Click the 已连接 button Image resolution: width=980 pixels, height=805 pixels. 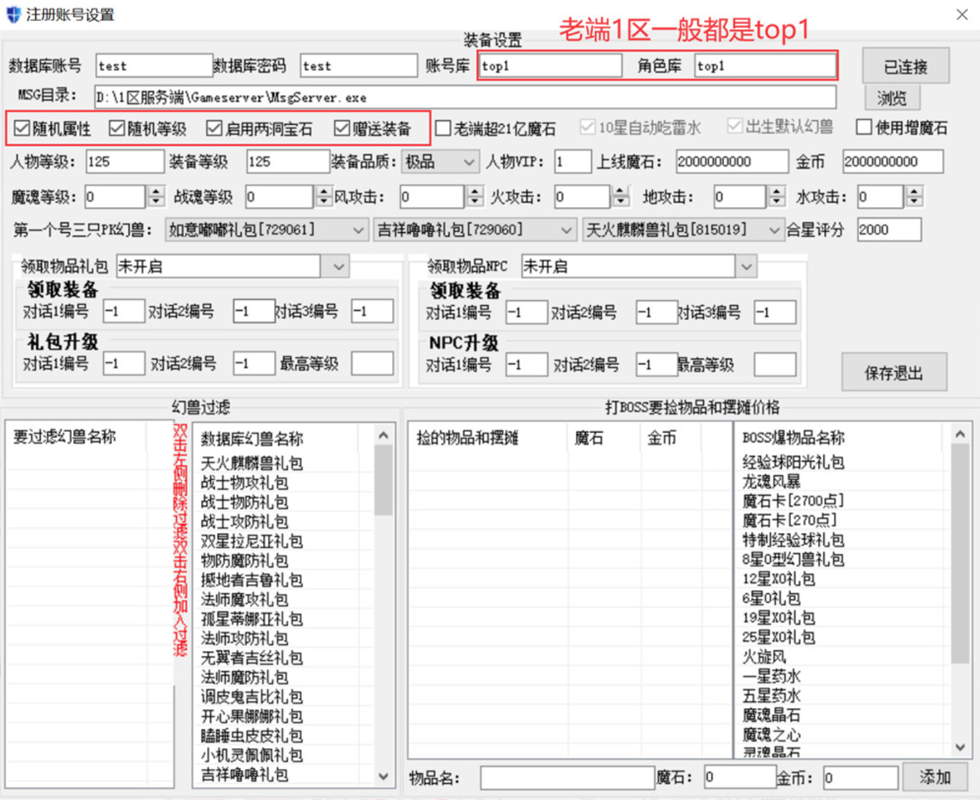click(905, 65)
